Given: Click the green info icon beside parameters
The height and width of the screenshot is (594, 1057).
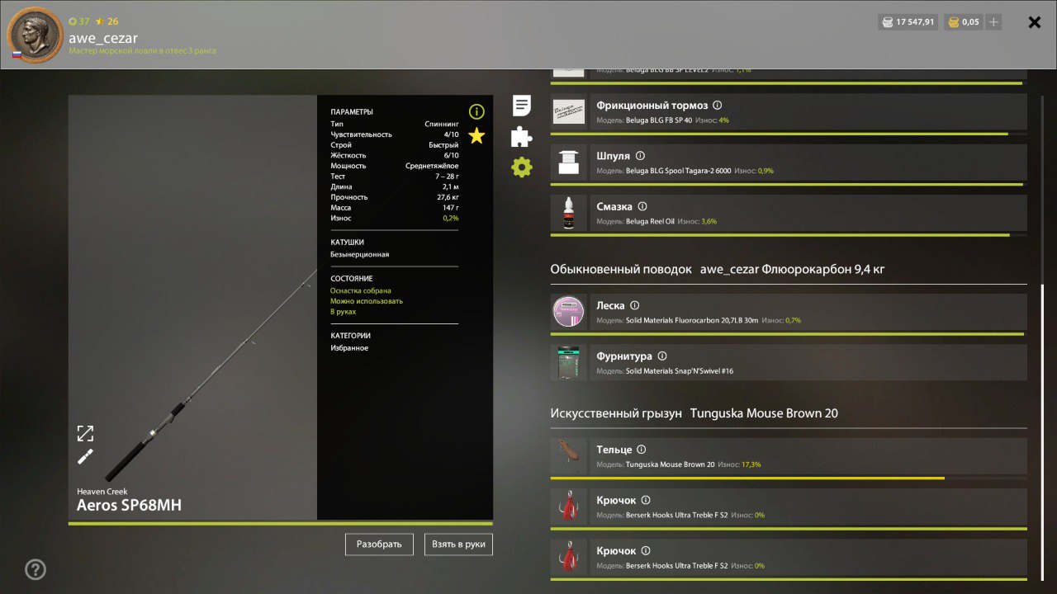Looking at the screenshot, I should pyautogui.click(x=476, y=111).
